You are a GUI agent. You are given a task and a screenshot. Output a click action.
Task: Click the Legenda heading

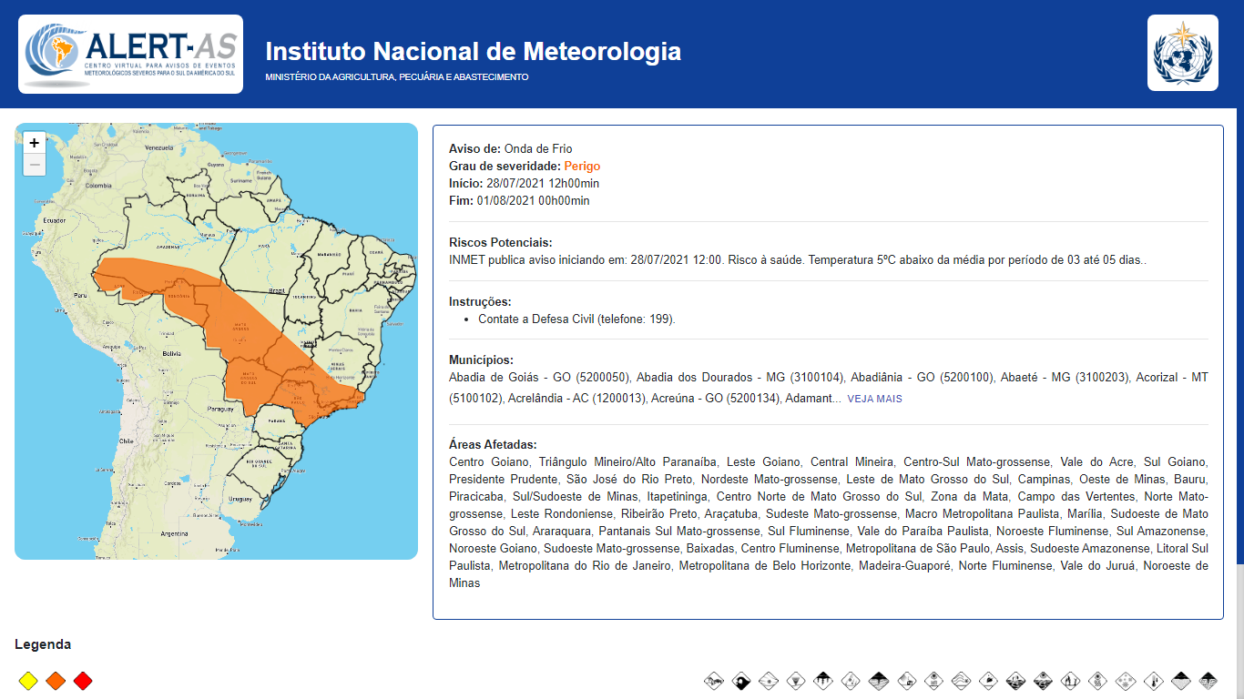pyautogui.click(x=43, y=644)
